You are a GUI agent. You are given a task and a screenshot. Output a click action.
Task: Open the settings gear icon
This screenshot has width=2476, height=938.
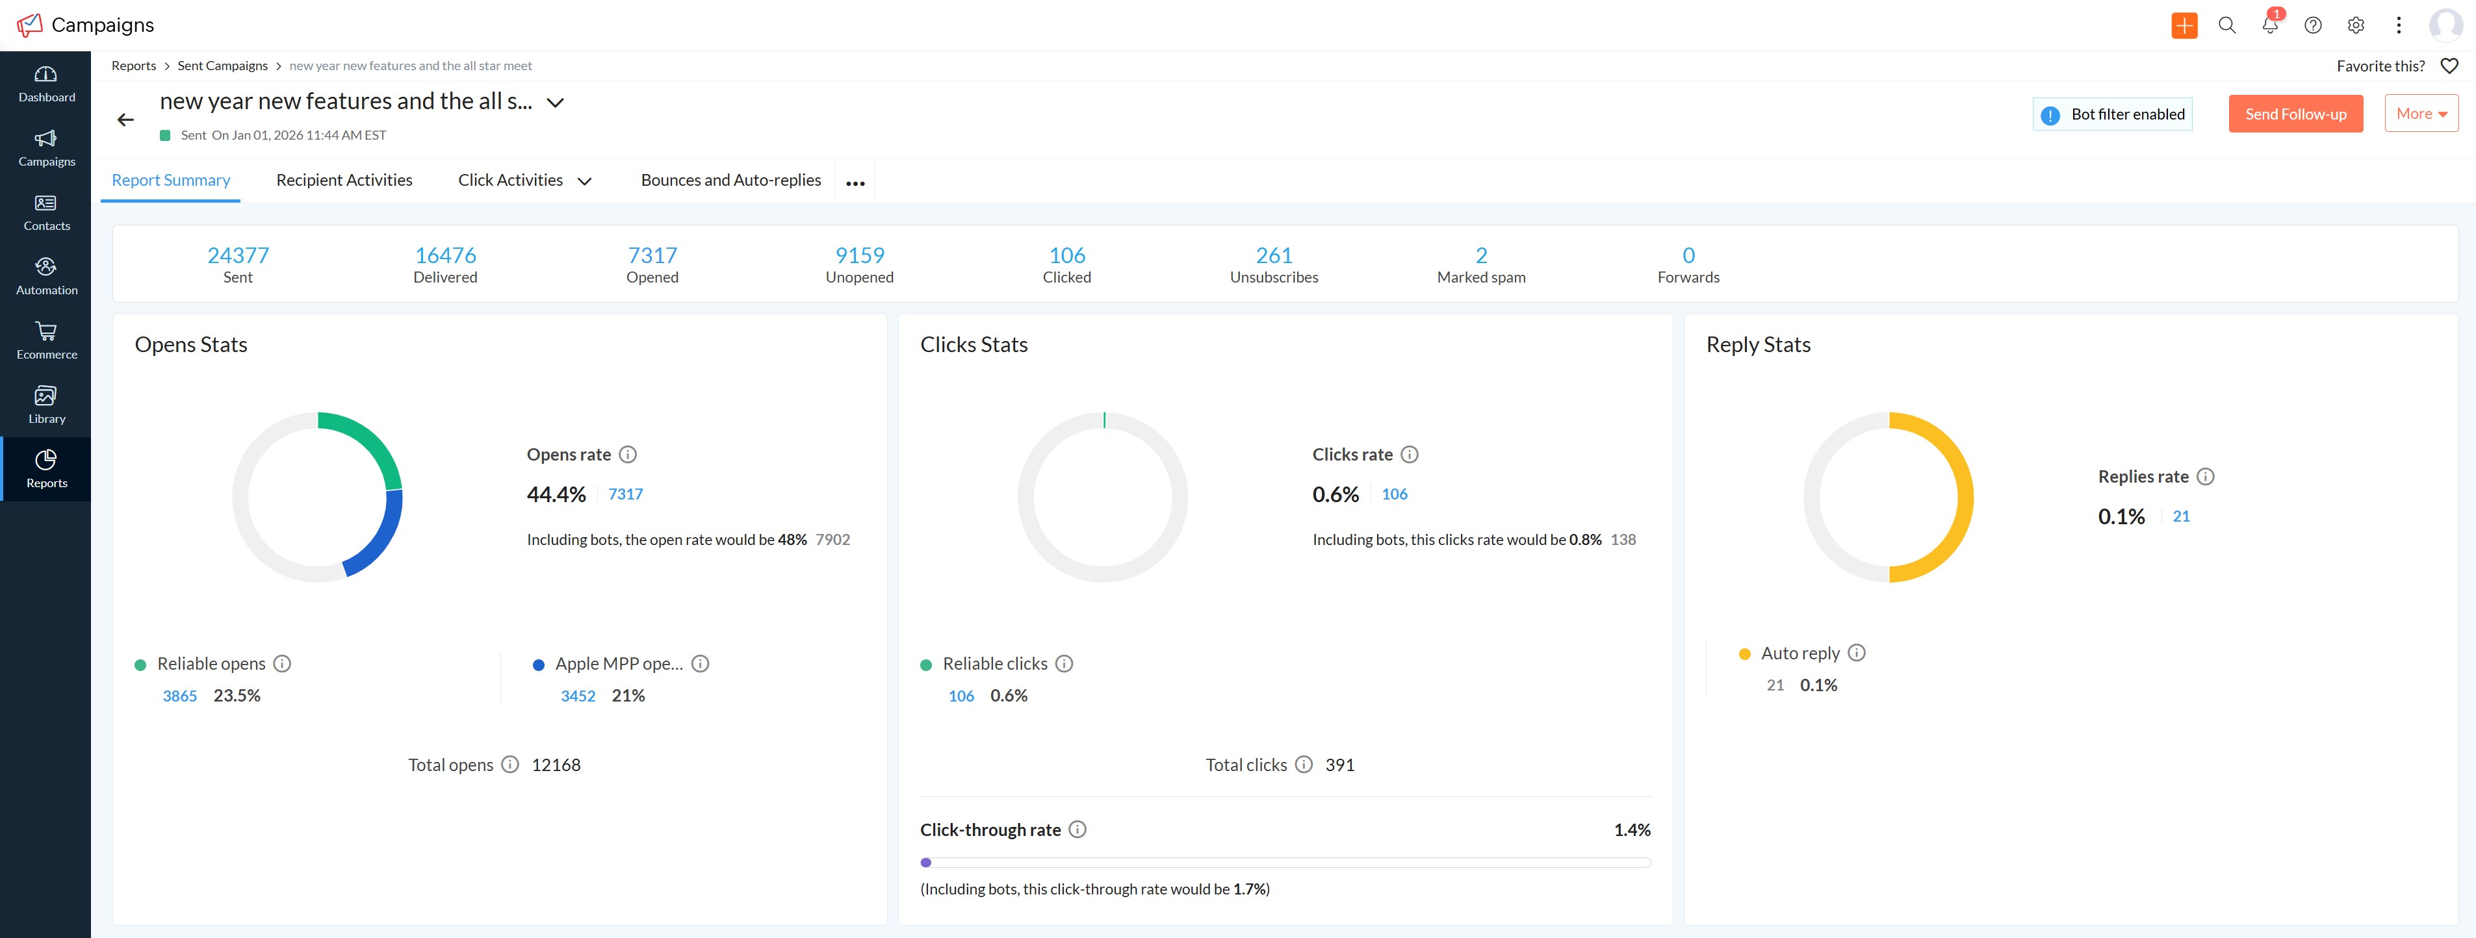click(2355, 25)
